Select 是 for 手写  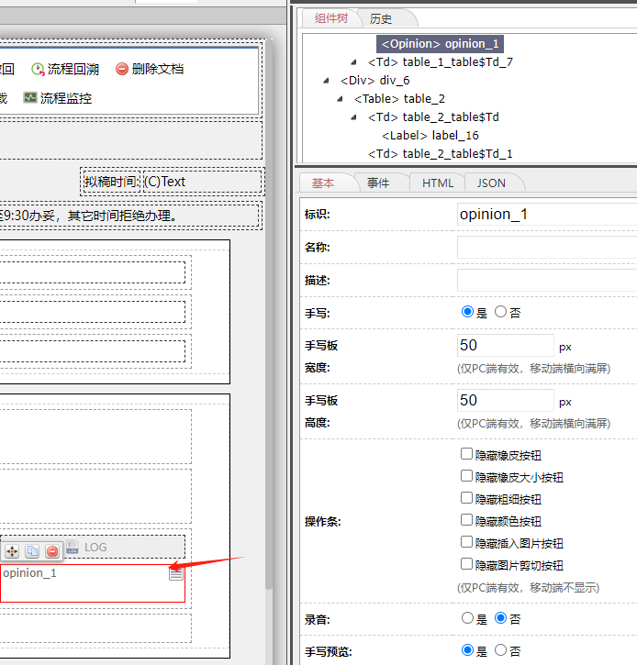pos(467,312)
